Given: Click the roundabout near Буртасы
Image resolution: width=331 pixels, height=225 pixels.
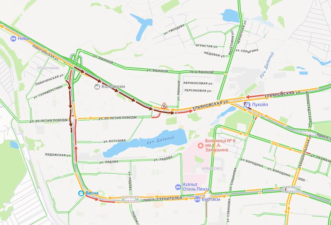Looking at the screenshot, I should (x=208, y=195).
